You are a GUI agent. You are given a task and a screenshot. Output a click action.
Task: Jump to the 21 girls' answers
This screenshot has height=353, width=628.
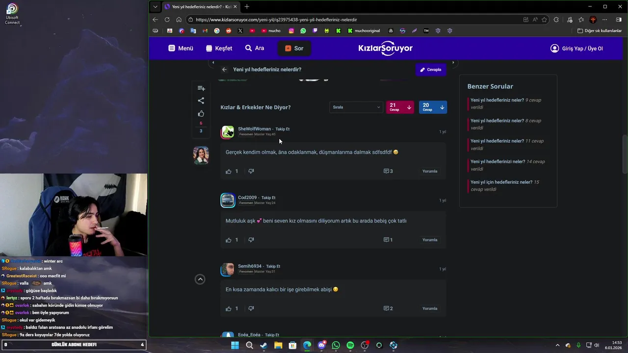(400, 107)
